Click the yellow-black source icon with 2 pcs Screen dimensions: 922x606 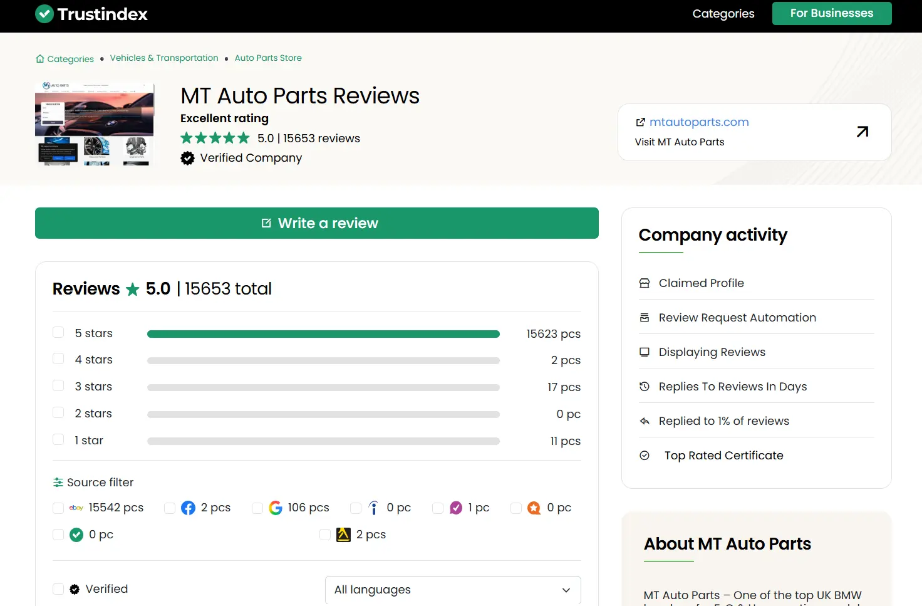pos(343,535)
